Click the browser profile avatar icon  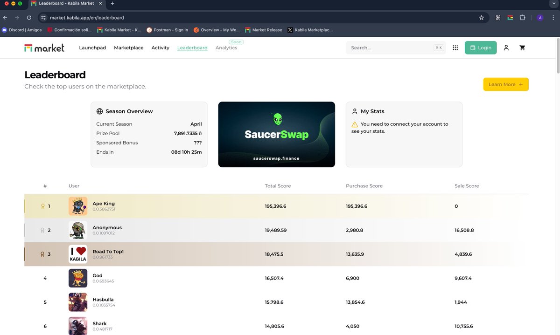point(540,17)
